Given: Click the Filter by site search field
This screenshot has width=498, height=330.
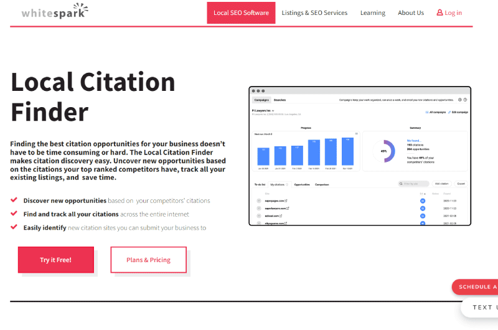Looking at the screenshot, I should coord(413,184).
